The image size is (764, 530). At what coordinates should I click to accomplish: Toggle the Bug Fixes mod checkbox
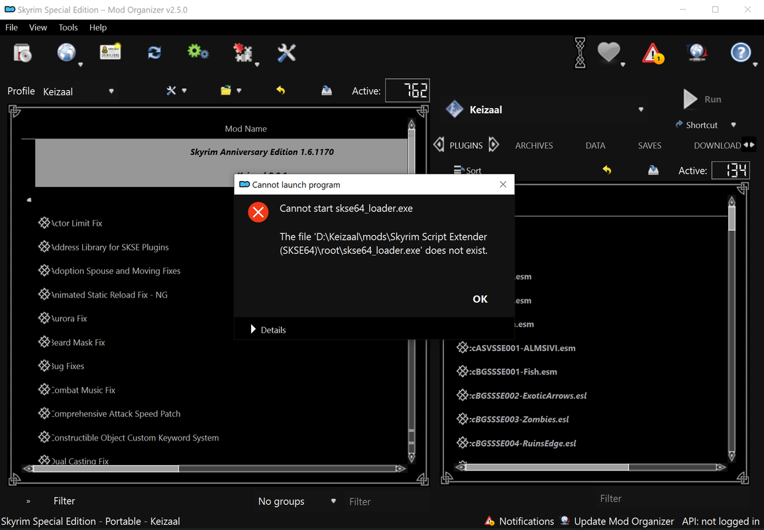(44, 365)
